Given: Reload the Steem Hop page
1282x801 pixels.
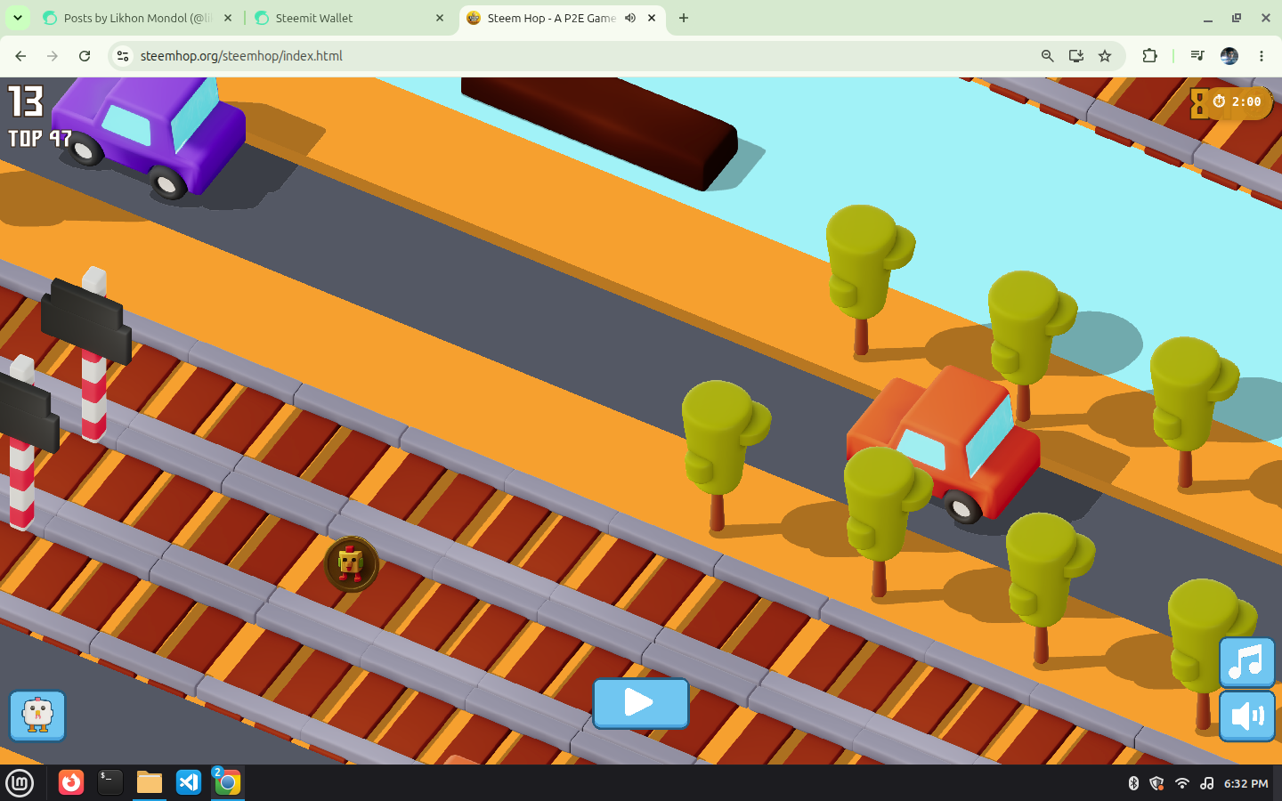Looking at the screenshot, I should pos(85,56).
